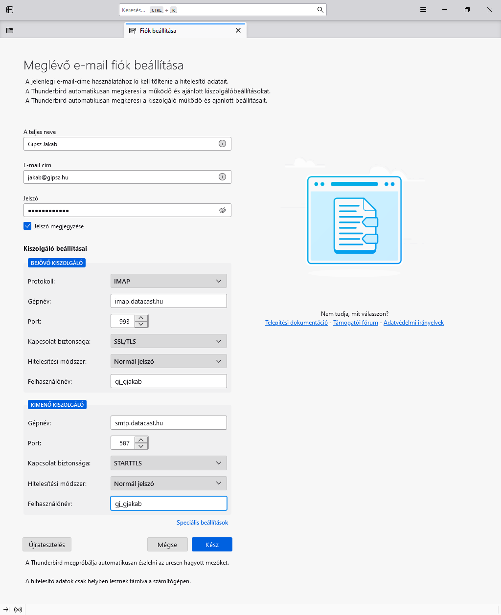The height and width of the screenshot is (615, 501).
Task: Click the E-mail cím input field
Action: 127,177
